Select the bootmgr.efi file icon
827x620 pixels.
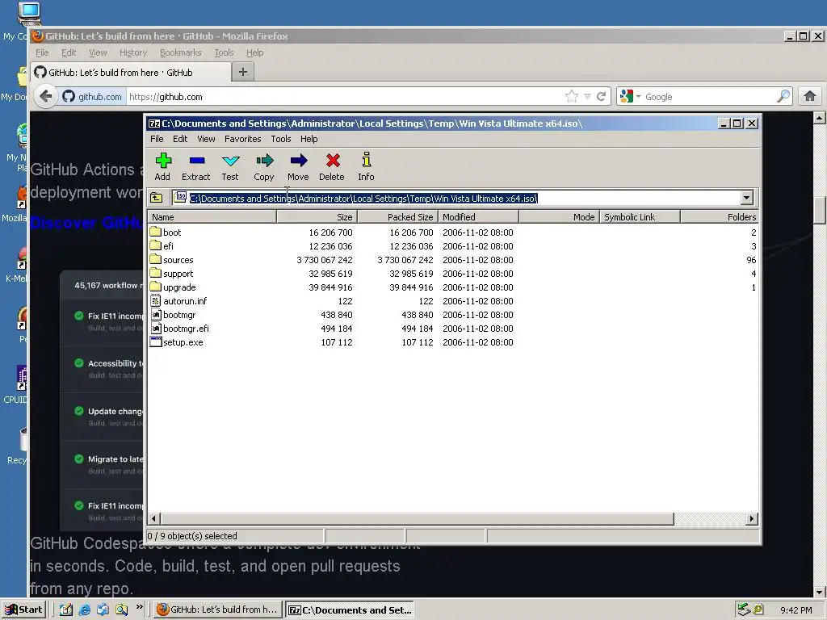[156, 328]
